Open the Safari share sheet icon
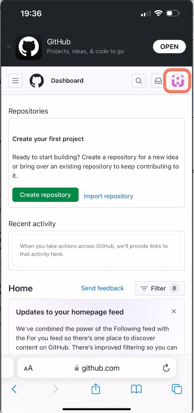This screenshot has height=413, width=194. click(x=96, y=388)
